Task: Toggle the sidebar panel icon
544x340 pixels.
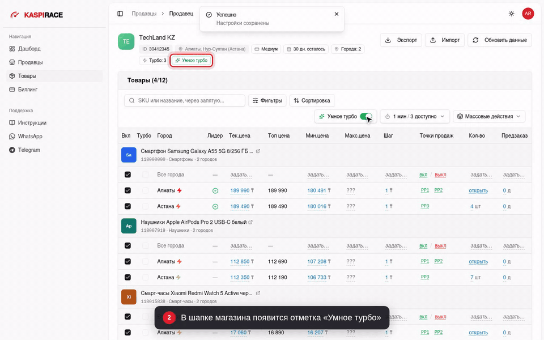Action: [120, 14]
